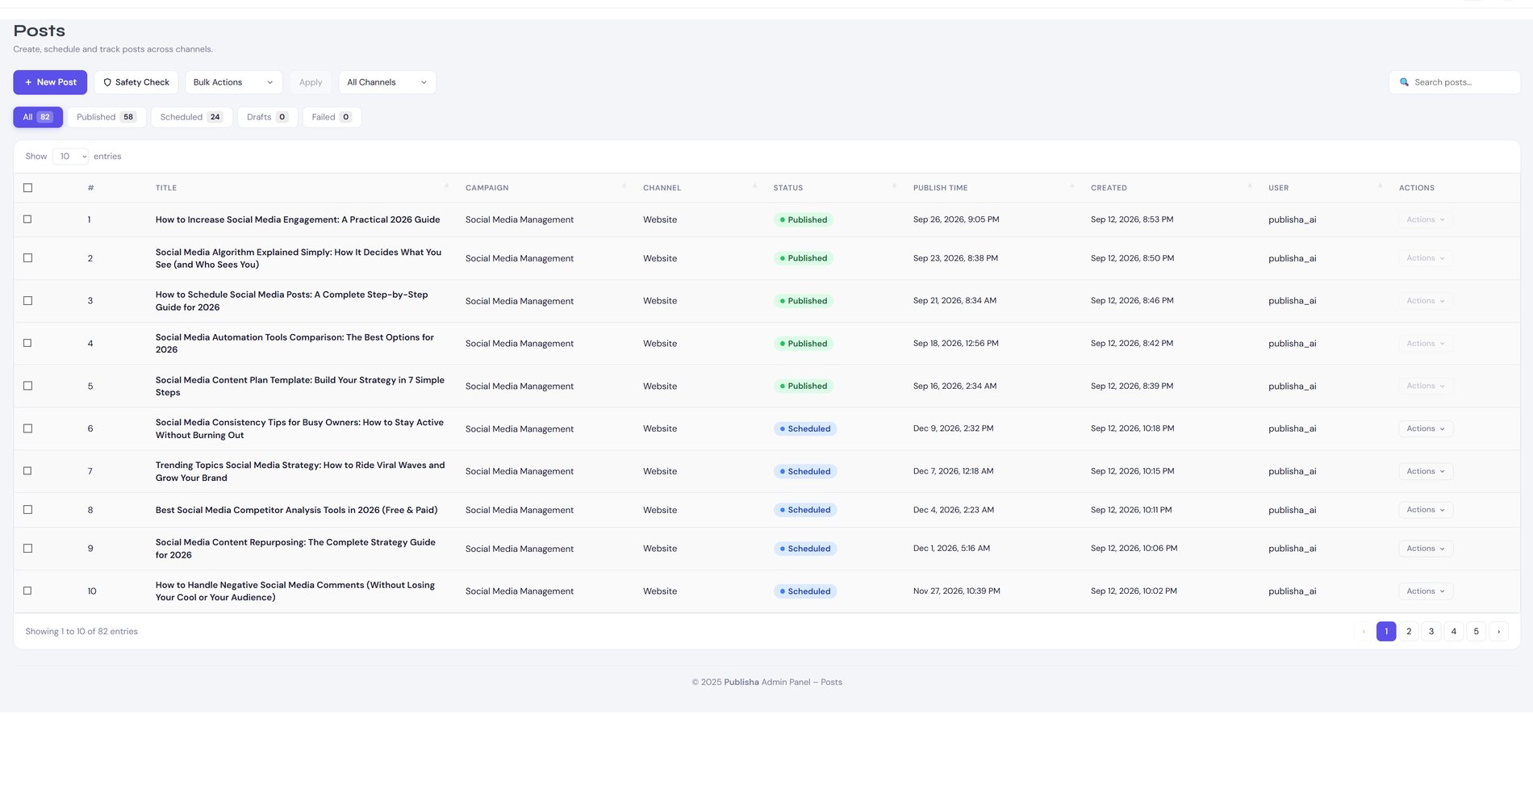Viewport: 1533px width, 785px height.
Task: Sort by User column sort icon
Action: tap(1380, 187)
